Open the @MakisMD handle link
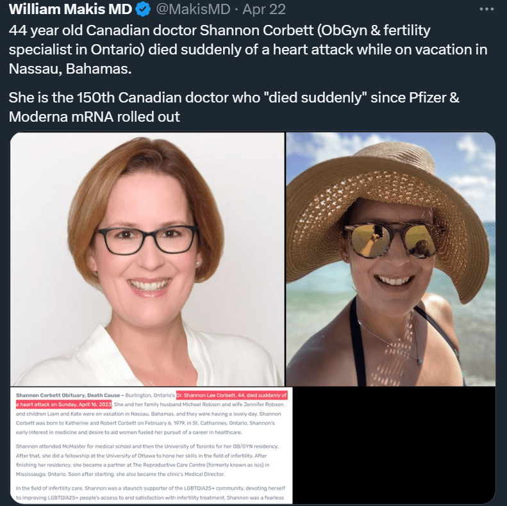This screenshot has height=506, width=507. 193,10
